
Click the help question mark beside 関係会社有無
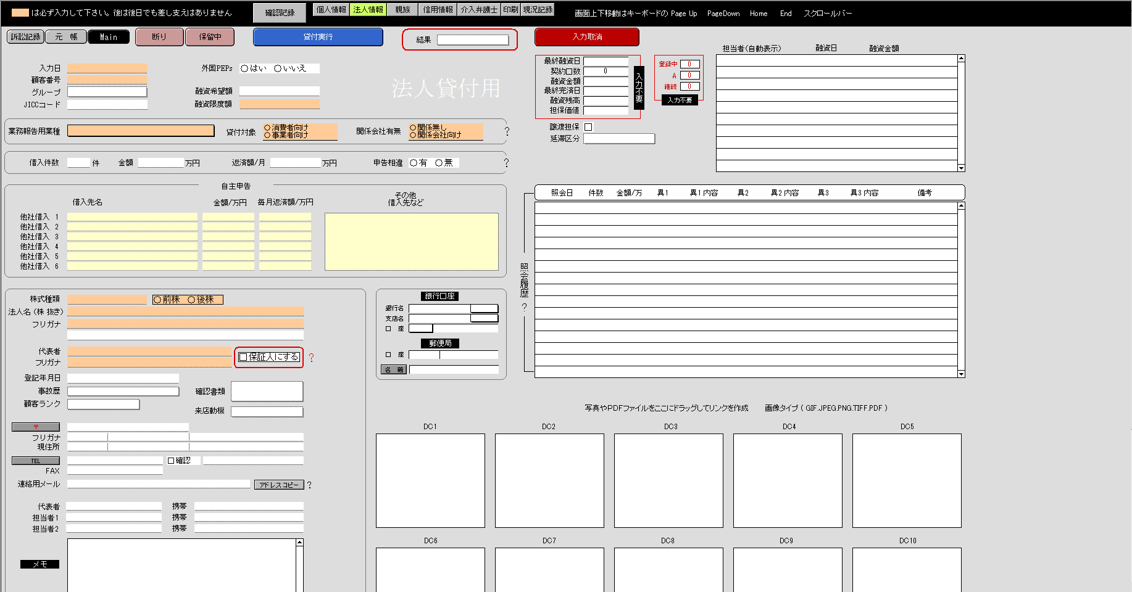(507, 131)
